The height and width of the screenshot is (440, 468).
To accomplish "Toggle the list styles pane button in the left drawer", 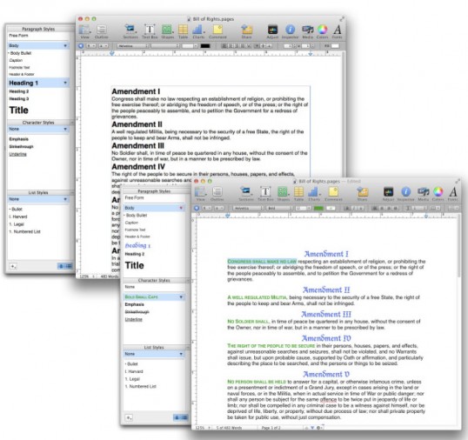I will coord(69,266).
